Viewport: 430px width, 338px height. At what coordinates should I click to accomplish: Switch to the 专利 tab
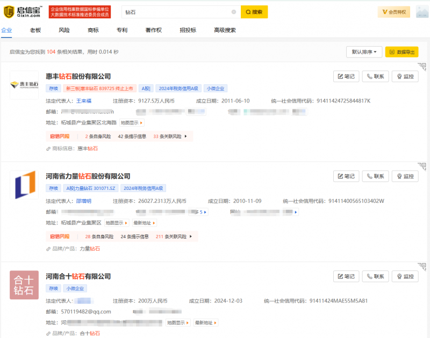pos(122,30)
